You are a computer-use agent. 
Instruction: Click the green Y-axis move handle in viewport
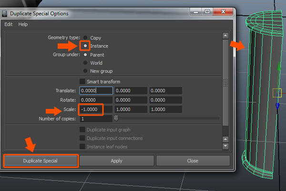click(x=278, y=66)
